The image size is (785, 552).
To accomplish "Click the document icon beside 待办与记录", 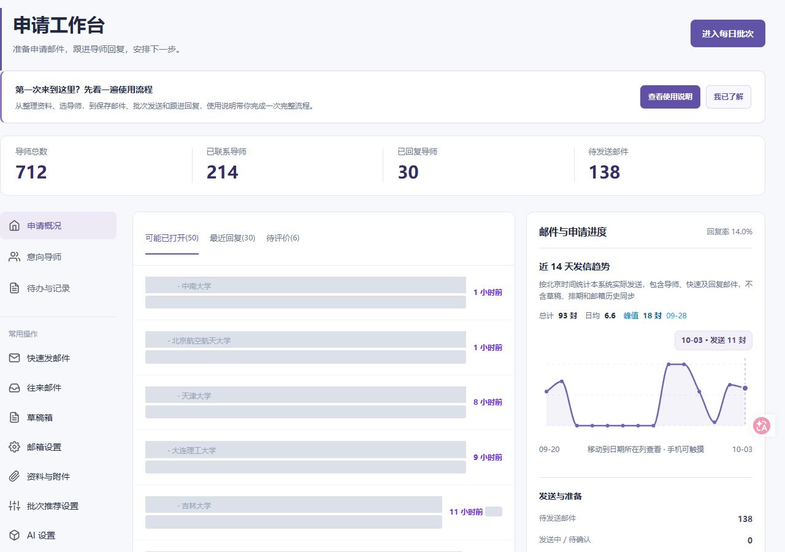I will [x=14, y=288].
